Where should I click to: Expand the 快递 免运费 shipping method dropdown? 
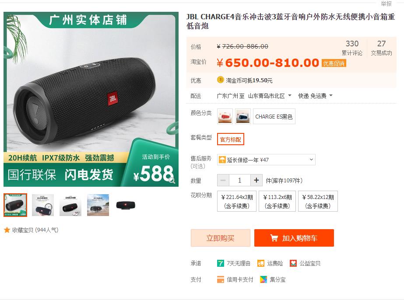pyautogui.click(x=316, y=96)
